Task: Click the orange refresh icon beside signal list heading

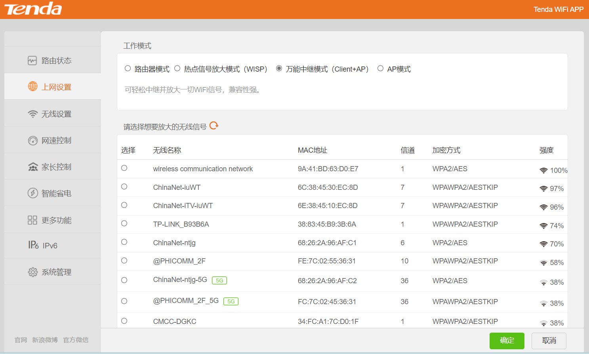Action: click(214, 126)
